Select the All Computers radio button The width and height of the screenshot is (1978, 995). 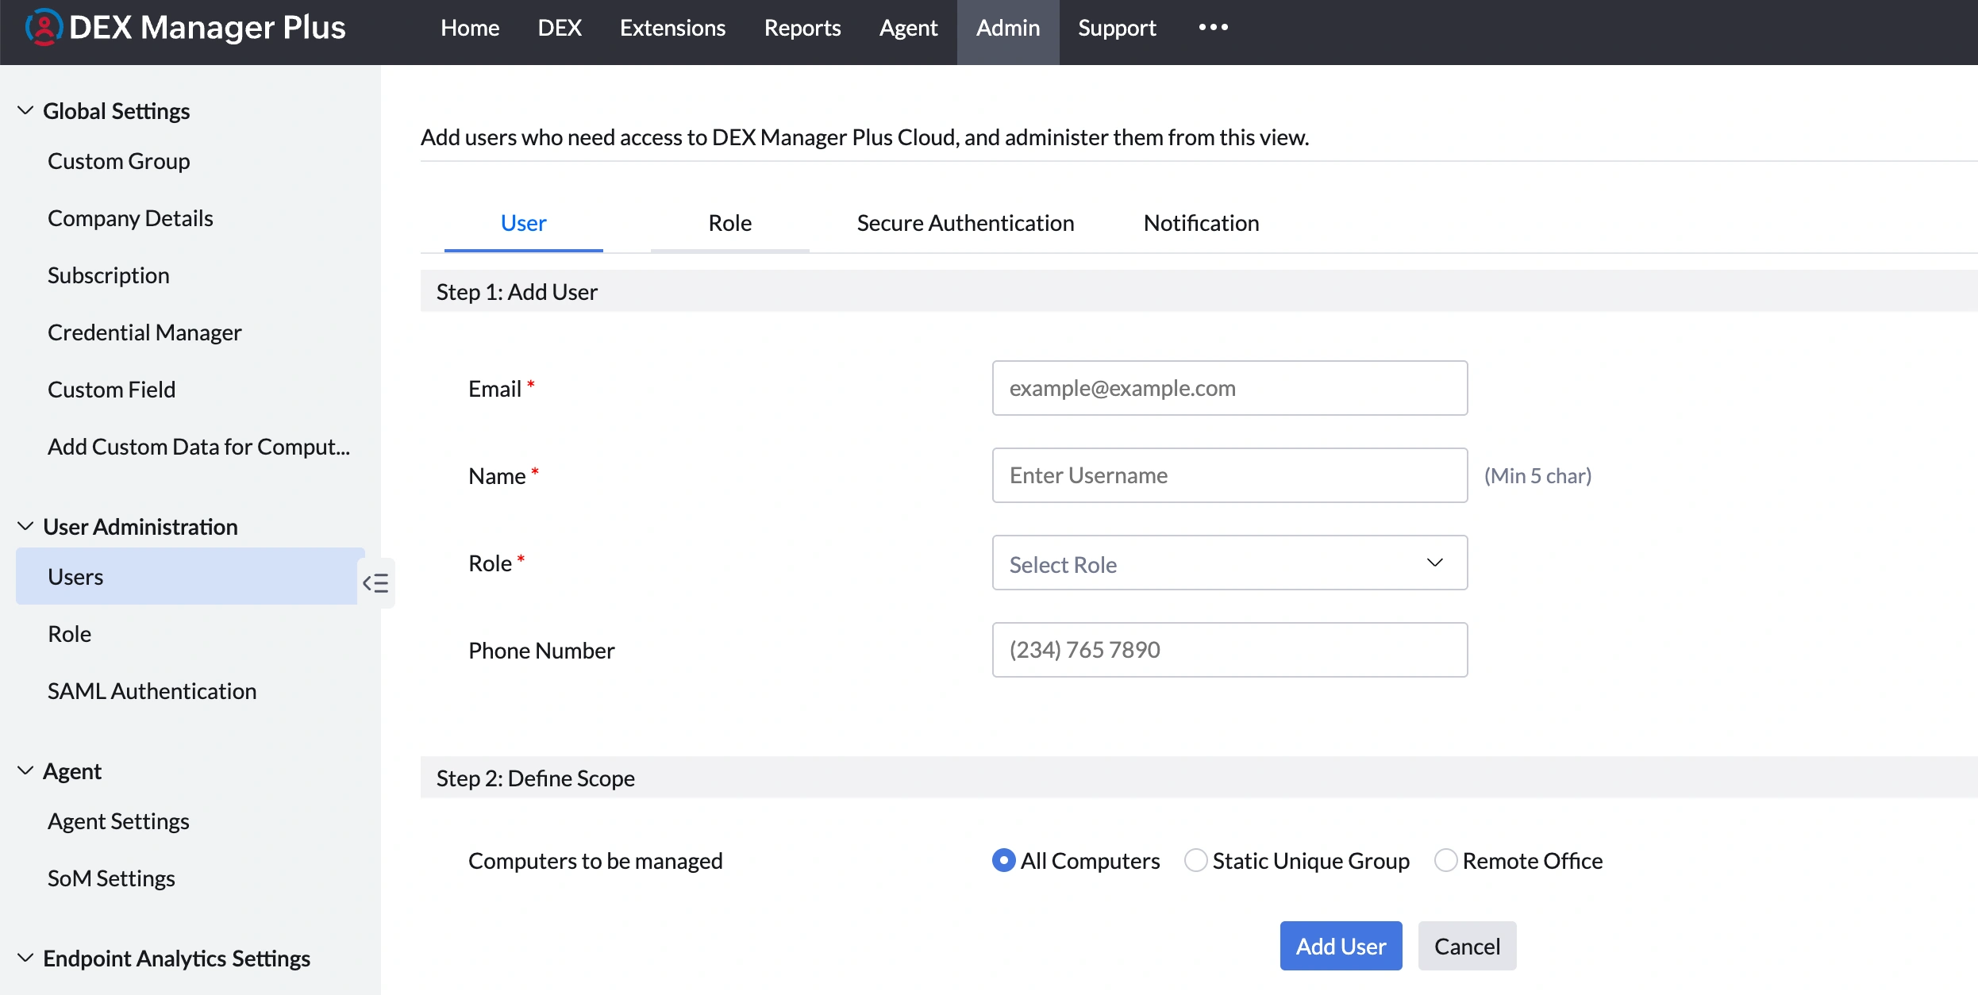1003,861
